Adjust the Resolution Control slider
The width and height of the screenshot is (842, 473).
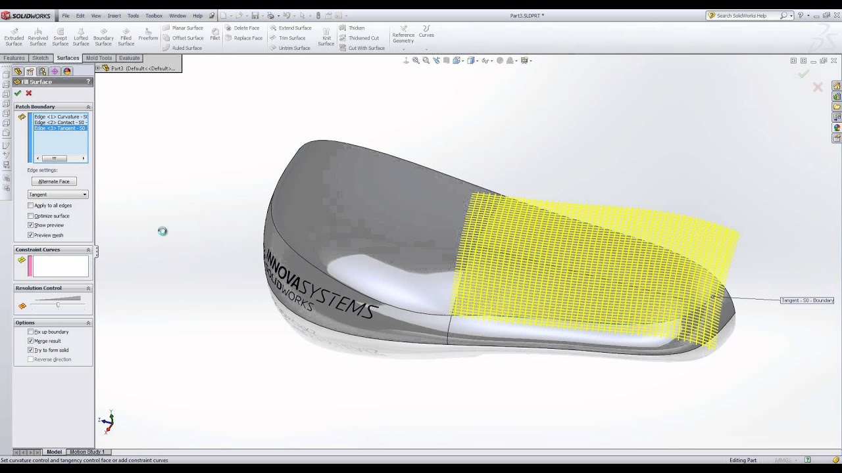(x=58, y=305)
